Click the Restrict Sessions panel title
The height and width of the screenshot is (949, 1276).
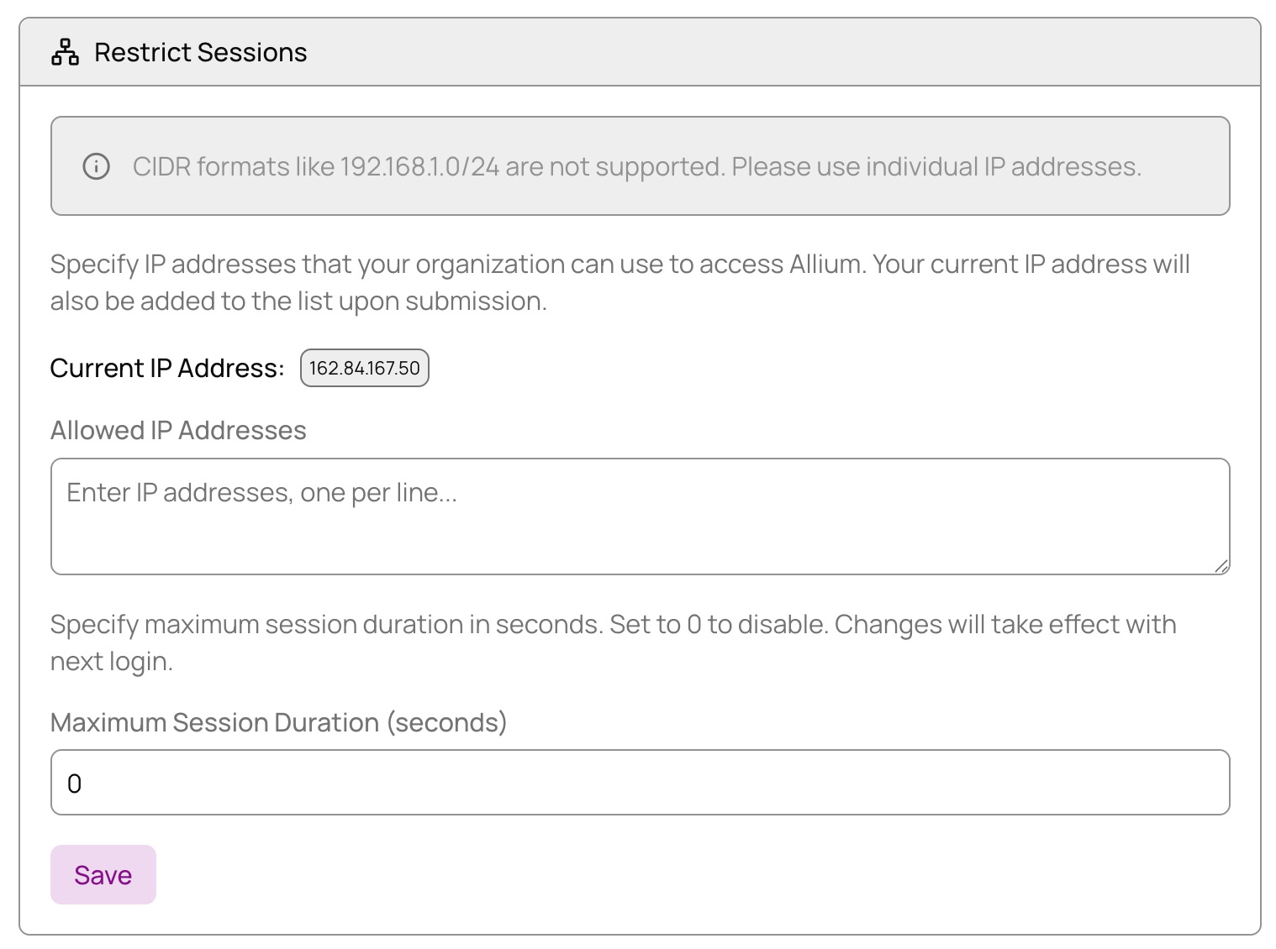[x=200, y=52]
